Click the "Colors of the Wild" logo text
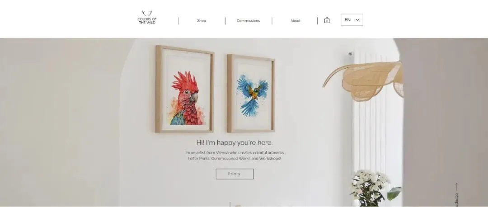Image resolution: width=488 pixels, height=207 pixels. tap(147, 21)
